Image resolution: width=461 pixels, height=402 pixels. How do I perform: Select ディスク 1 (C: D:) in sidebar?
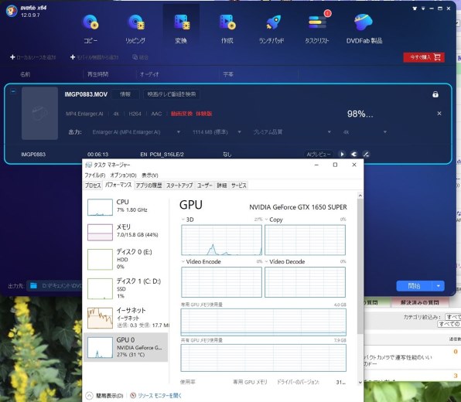point(126,288)
